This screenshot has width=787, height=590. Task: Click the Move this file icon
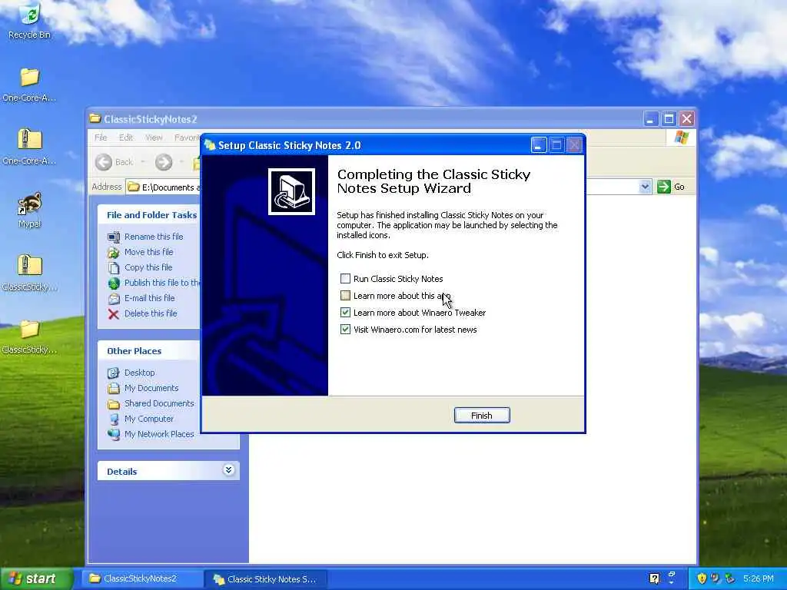pyautogui.click(x=114, y=252)
